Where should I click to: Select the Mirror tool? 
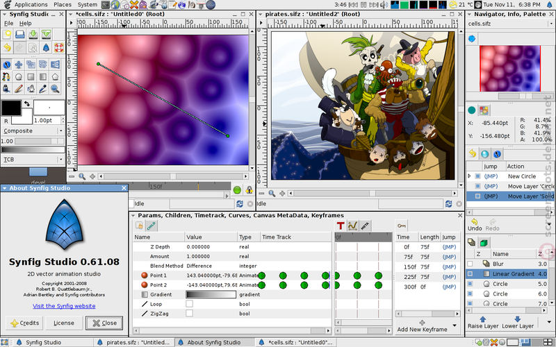[x=55, y=65]
